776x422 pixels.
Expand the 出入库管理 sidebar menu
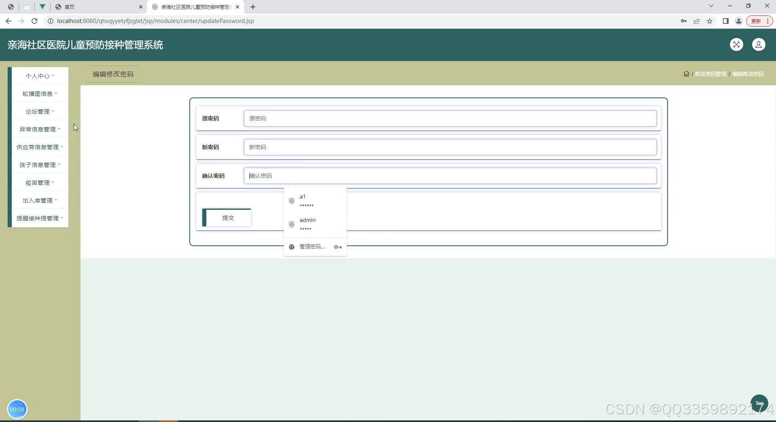40,200
